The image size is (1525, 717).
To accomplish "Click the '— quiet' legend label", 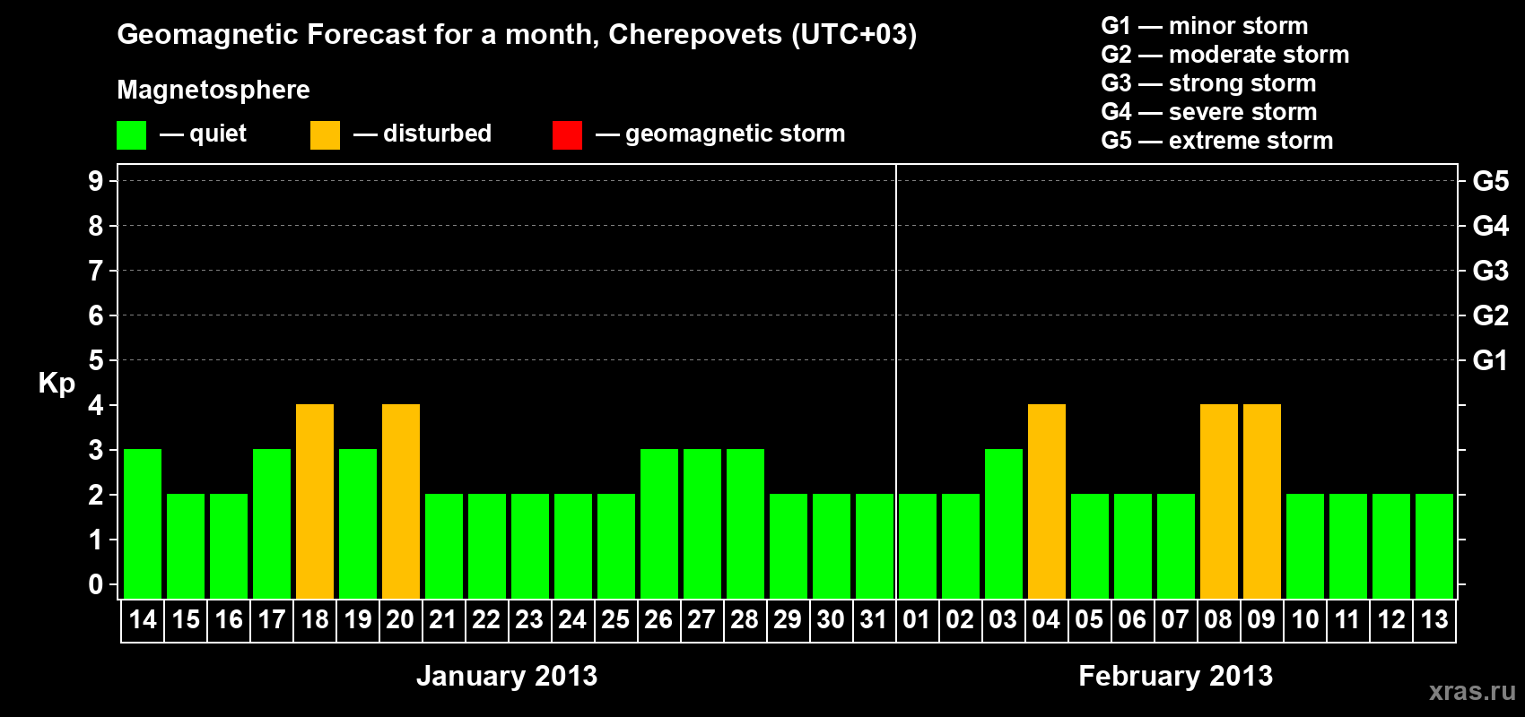I will click(203, 134).
